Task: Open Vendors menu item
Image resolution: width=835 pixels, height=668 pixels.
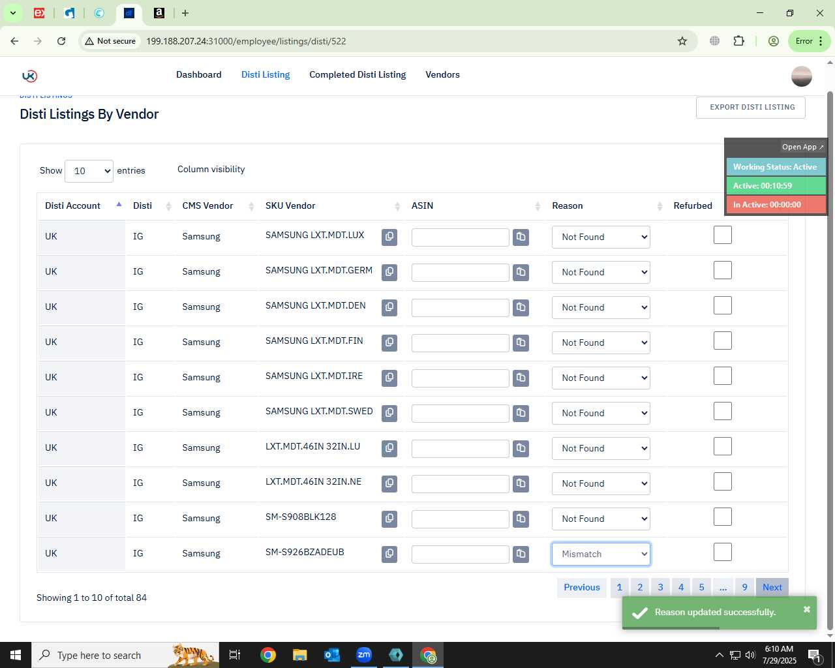Action: click(x=442, y=74)
